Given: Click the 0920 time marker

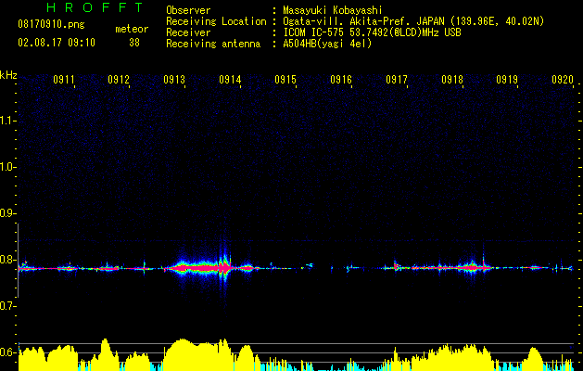Looking at the screenshot, I should (x=563, y=80).
